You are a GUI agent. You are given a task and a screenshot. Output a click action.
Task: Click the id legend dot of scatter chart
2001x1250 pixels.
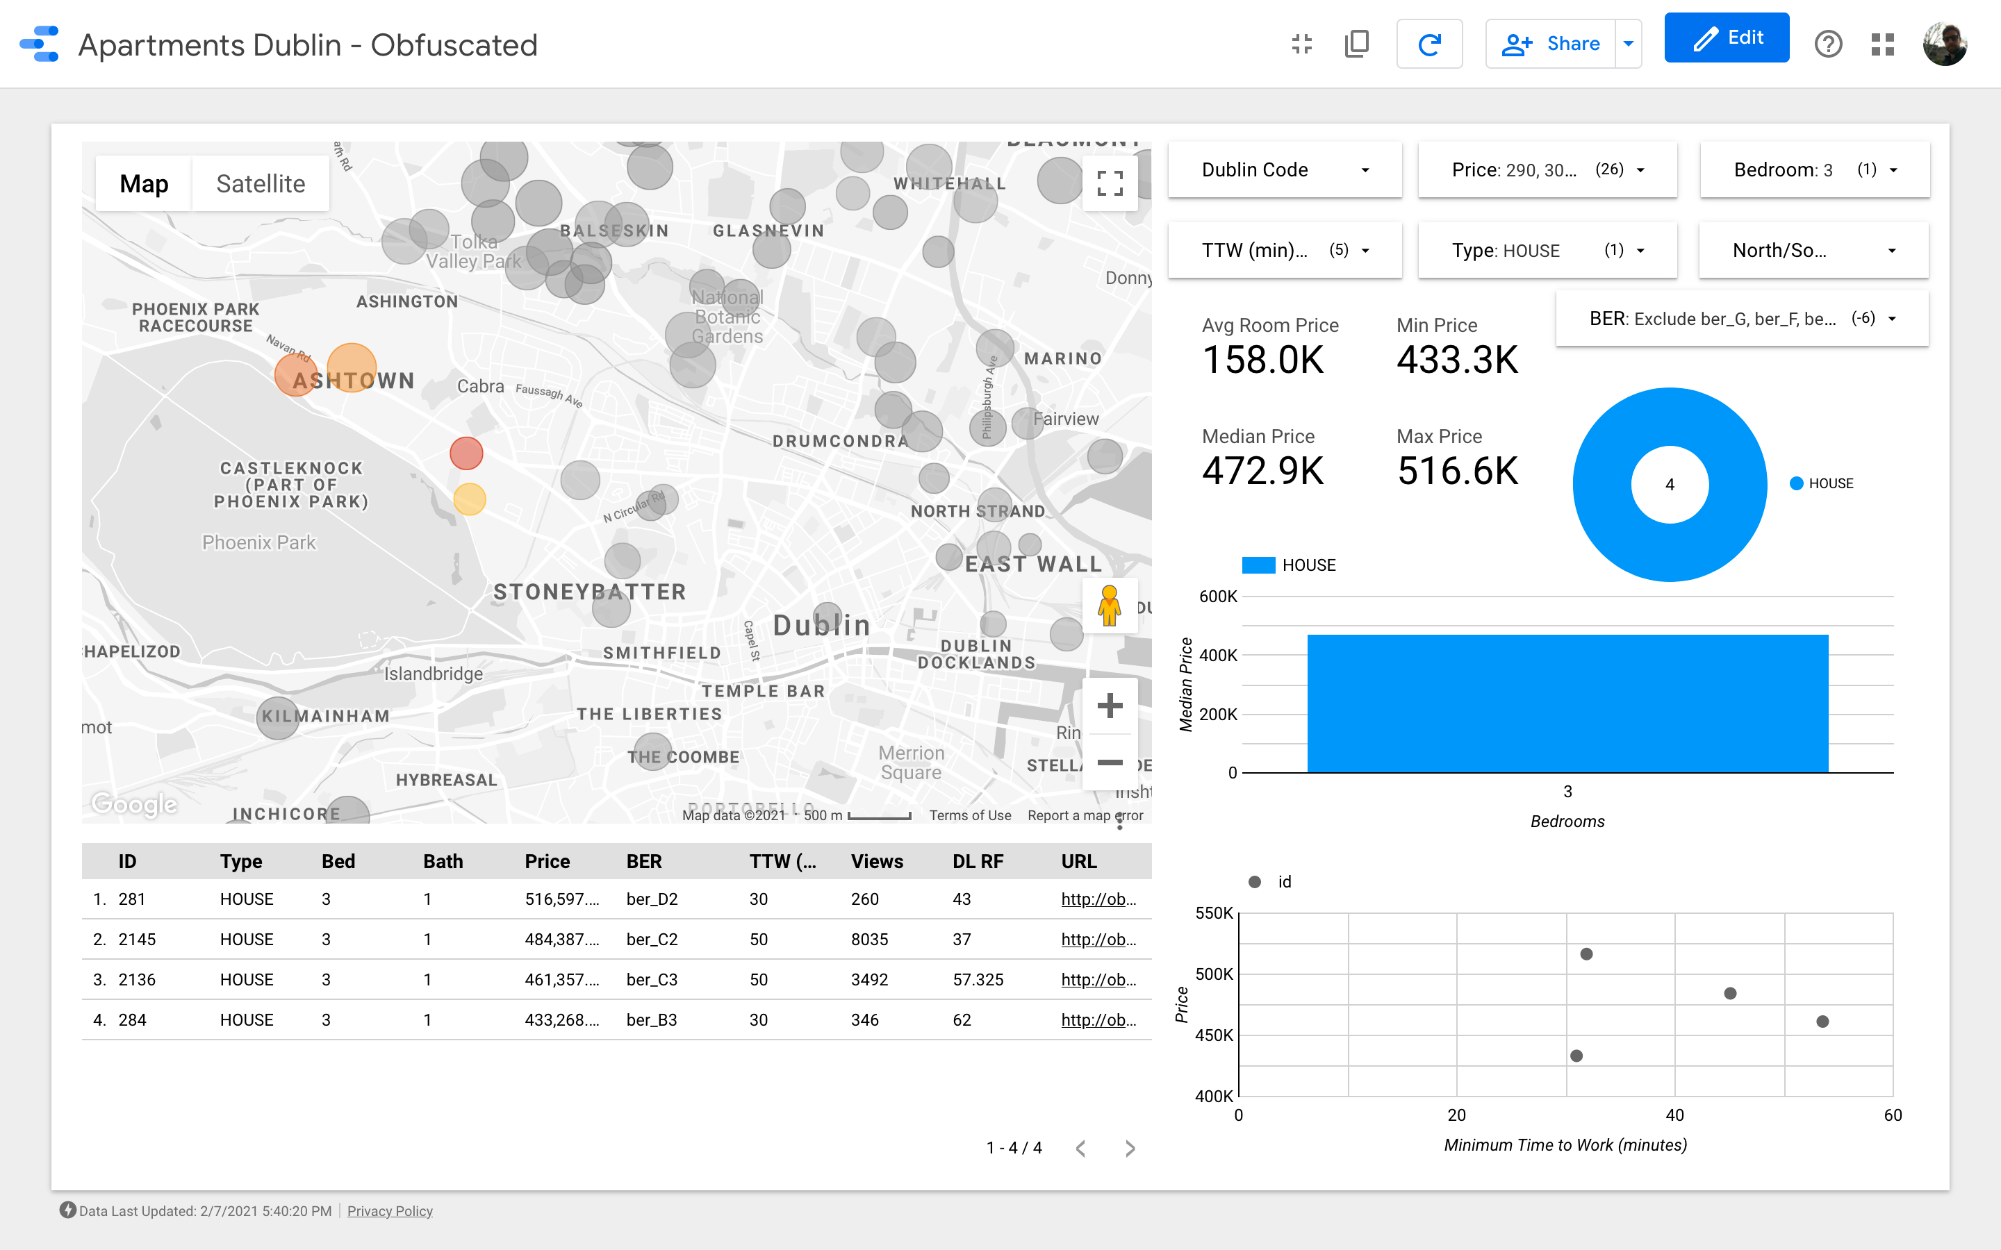pos(1254,882)
